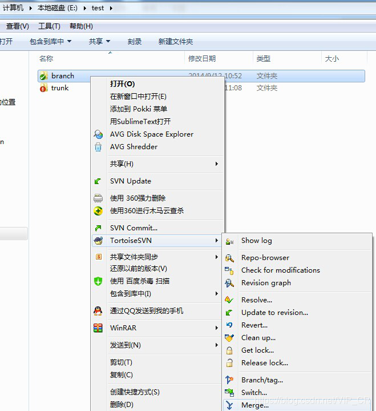Click the shared folder sync orange icon

tap(99, 257)
